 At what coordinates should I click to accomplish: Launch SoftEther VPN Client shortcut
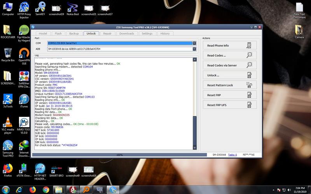tap(24, 80)
